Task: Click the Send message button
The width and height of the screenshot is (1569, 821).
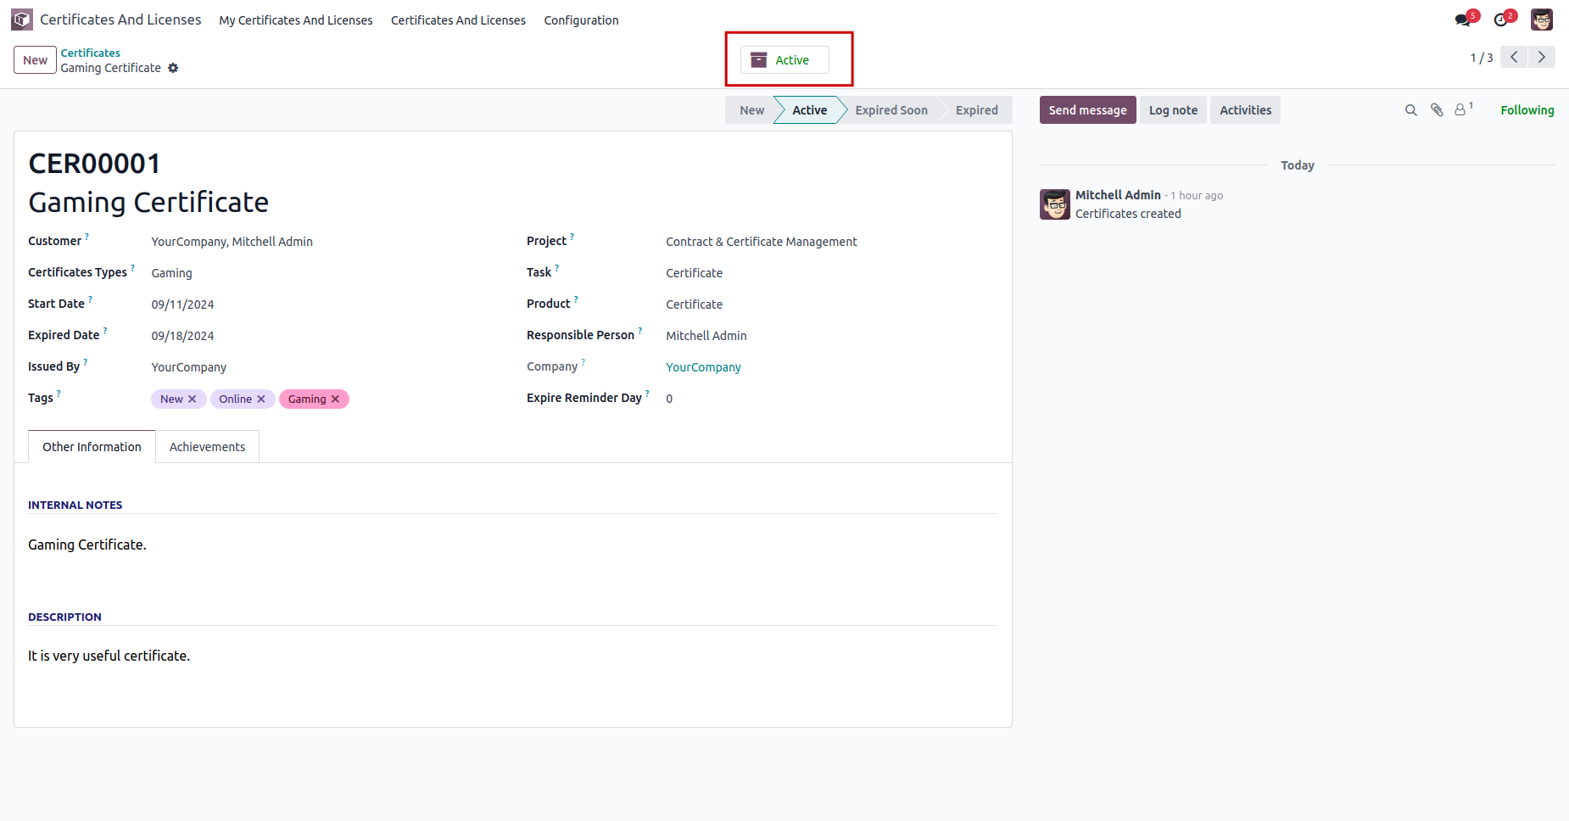Action: coord(1087,110)
